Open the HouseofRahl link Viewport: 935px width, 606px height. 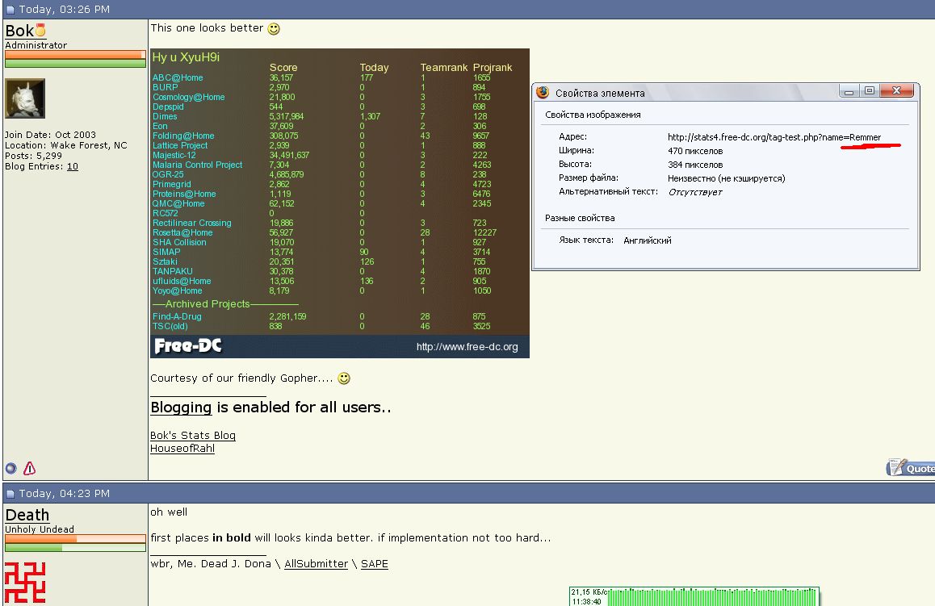[x=182, y=449]
